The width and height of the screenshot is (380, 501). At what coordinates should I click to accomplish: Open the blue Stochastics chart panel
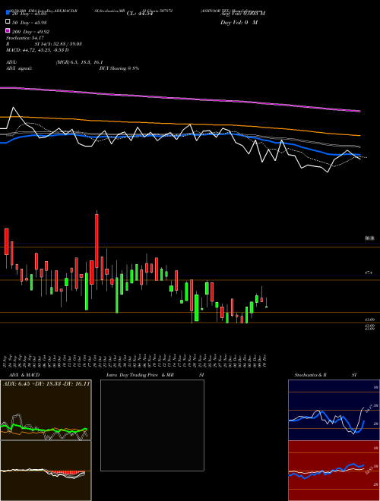(x=334, y=410)
